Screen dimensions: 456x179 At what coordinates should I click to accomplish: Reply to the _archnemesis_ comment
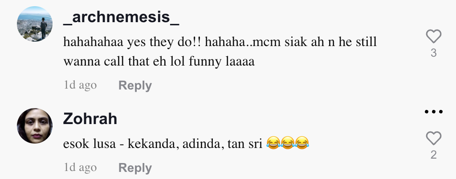pyautogui.click(x=135, y=86)
